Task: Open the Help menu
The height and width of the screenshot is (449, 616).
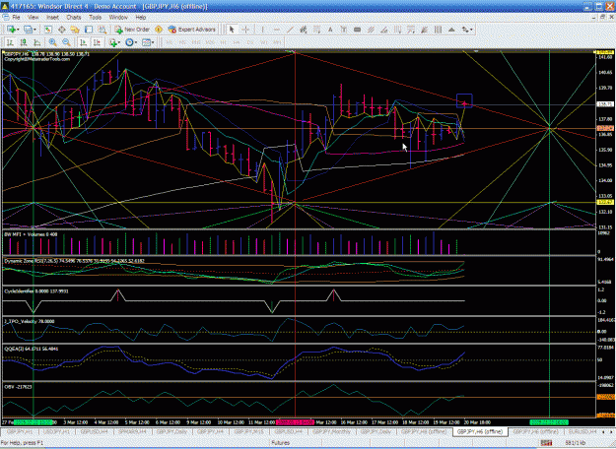Action: point(141,18)
